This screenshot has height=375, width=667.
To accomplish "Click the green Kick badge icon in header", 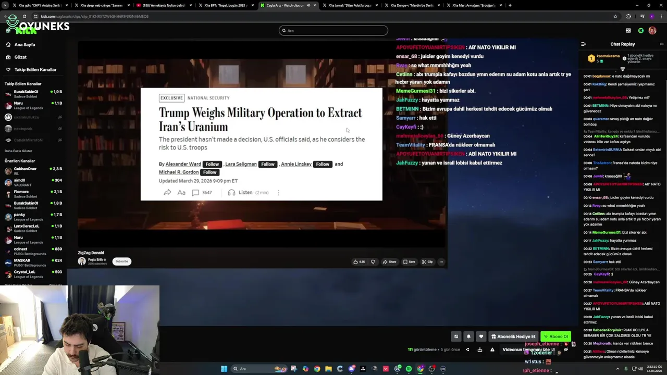I will [x=641, y=31].
